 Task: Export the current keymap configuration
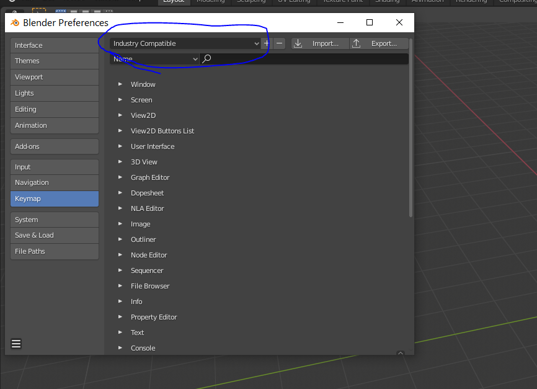click(x=379, y=43)
